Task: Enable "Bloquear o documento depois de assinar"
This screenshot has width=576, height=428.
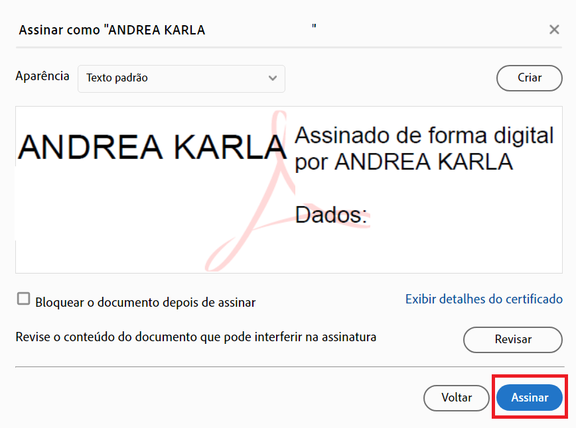Action: tap(23, 299)
